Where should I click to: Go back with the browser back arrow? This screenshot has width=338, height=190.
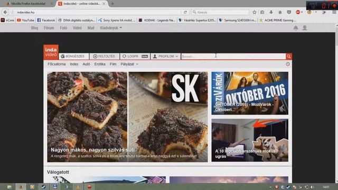click(5, 12)
